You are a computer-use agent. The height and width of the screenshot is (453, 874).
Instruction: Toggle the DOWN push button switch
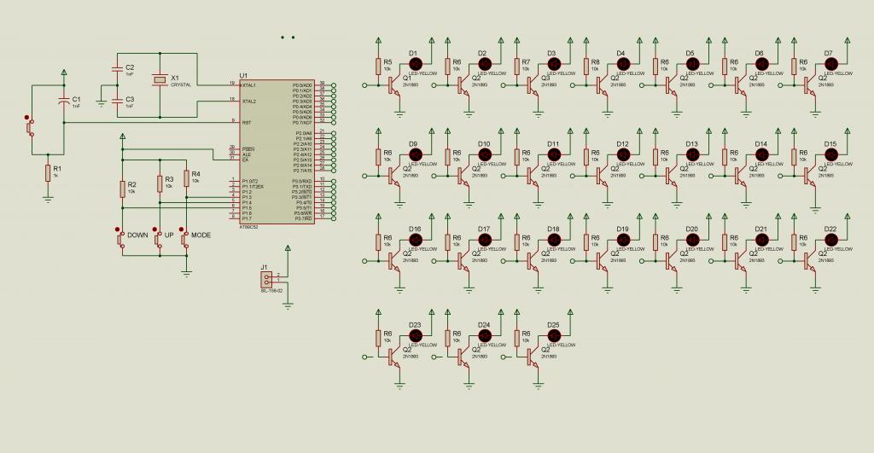[120, 239]
